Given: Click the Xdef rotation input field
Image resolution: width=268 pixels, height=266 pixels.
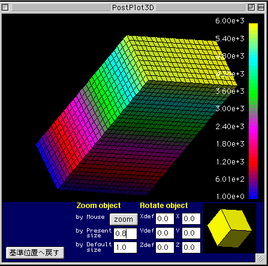Looking at the screenshot, I should [x=165, y=219].
